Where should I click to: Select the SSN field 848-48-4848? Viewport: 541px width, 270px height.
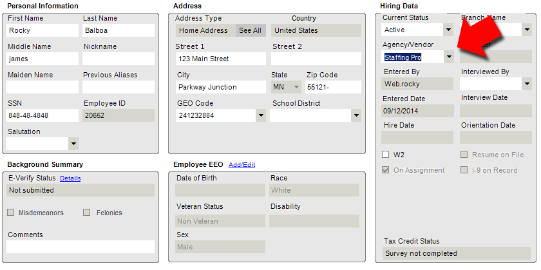43,115
